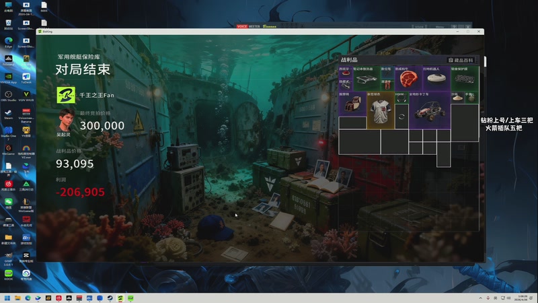The height and width of the screenshot is (303, 538).
Task: Open the WeGame desktop shortcut
Action: tap(8, 149)
